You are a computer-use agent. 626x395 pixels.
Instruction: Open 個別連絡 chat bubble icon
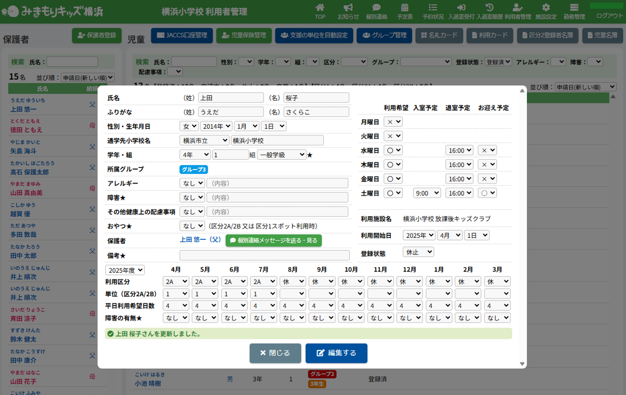pos(377,8)
